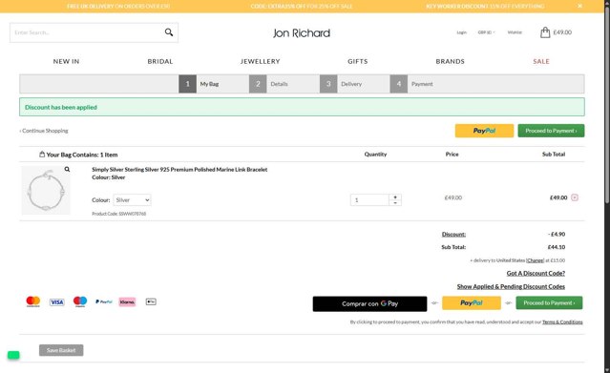Click the top PayPal button

coord(484,131)
